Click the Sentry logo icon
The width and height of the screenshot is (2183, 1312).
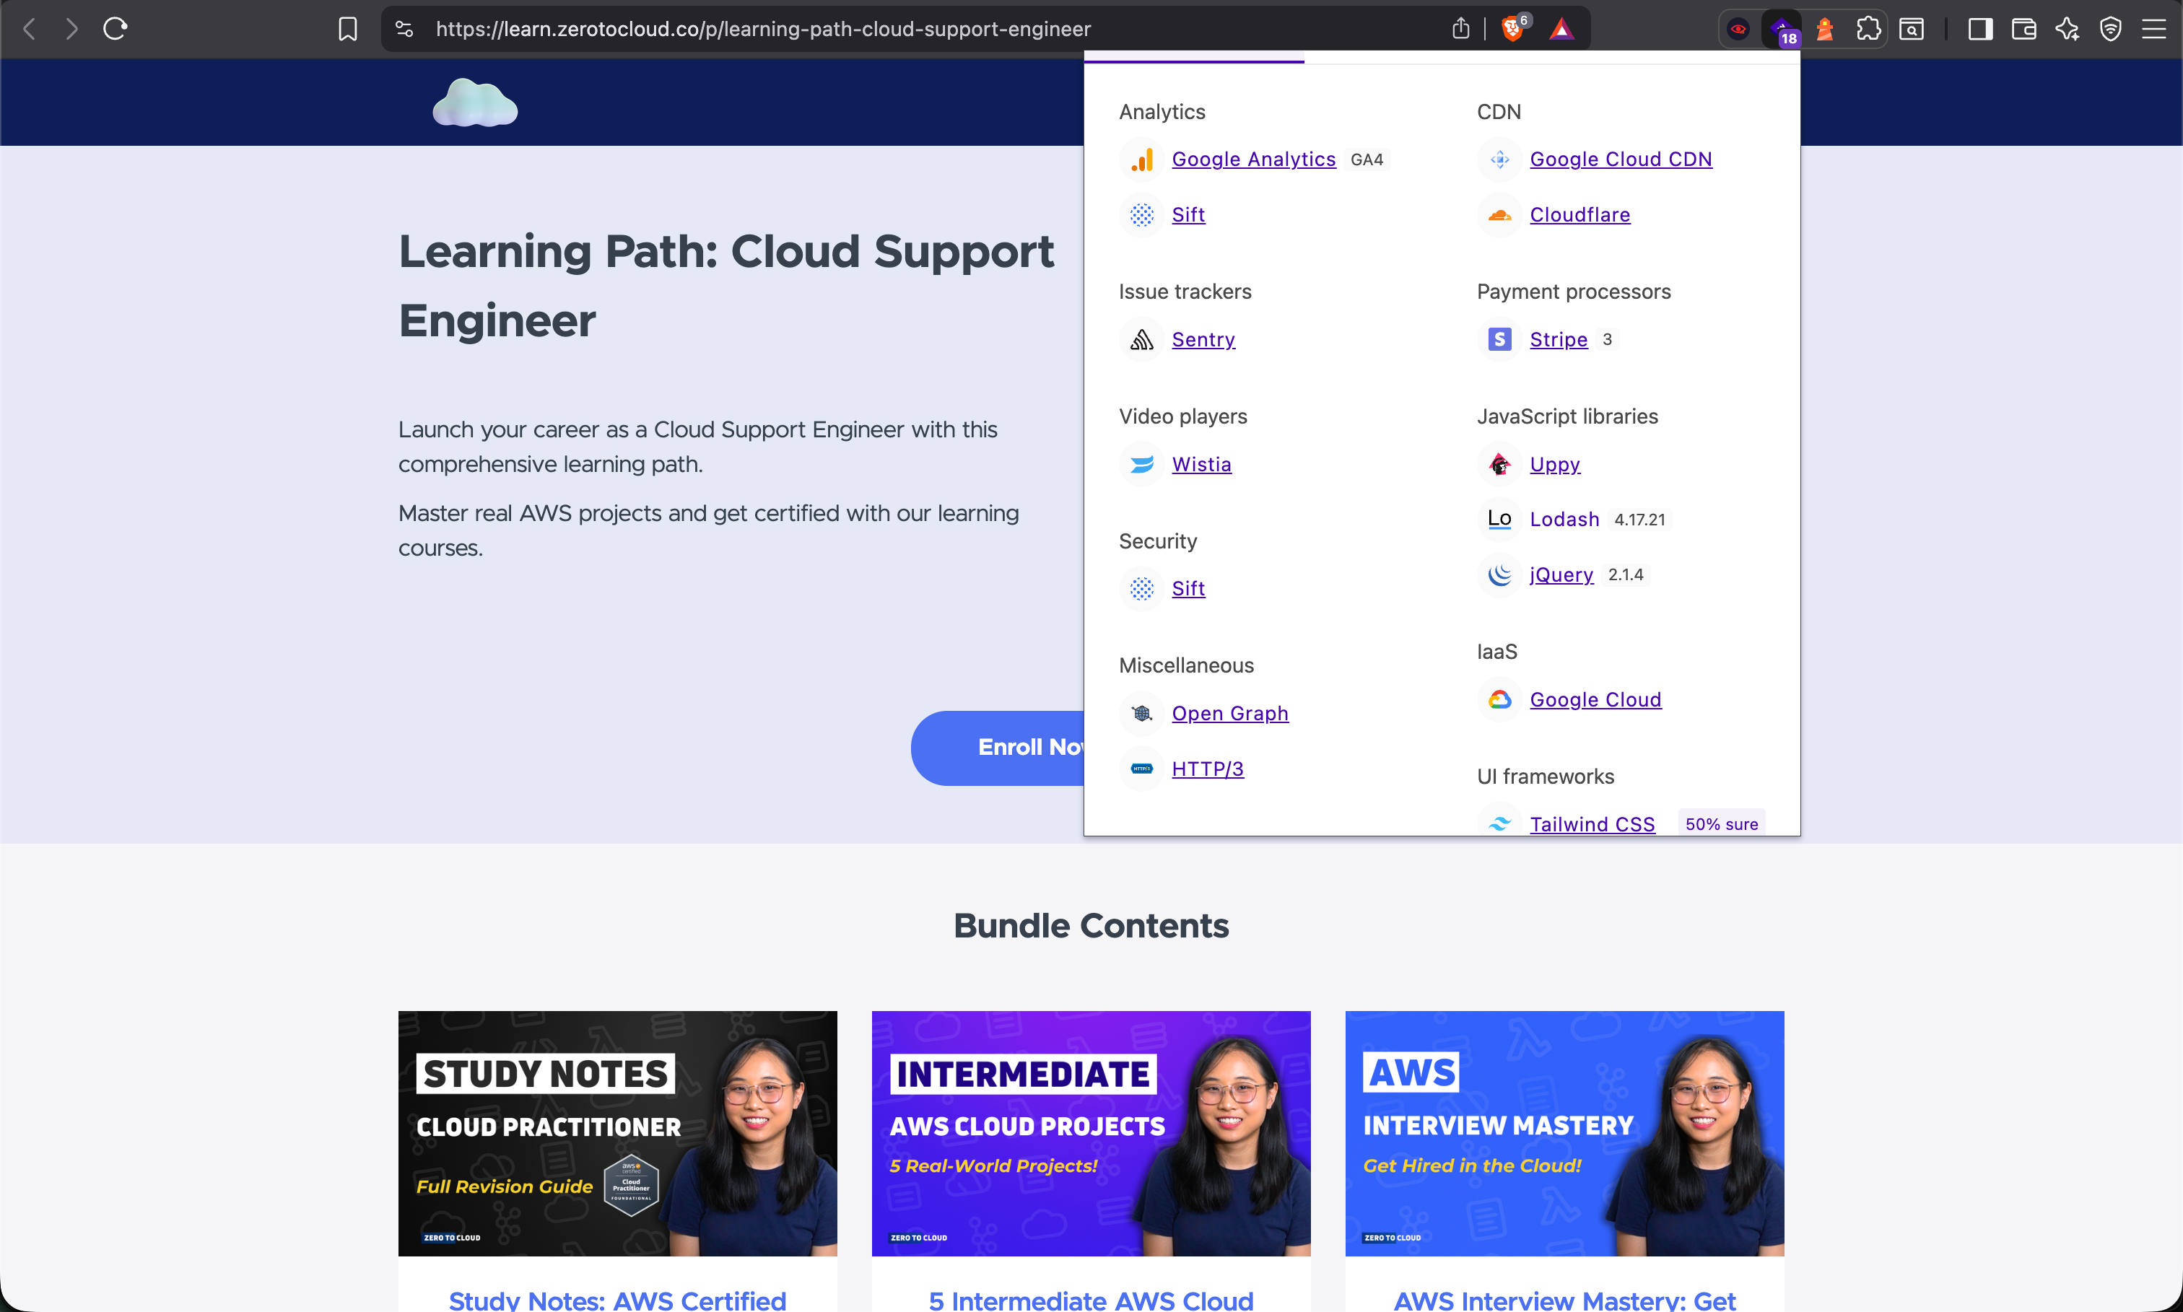[1142, 339]
